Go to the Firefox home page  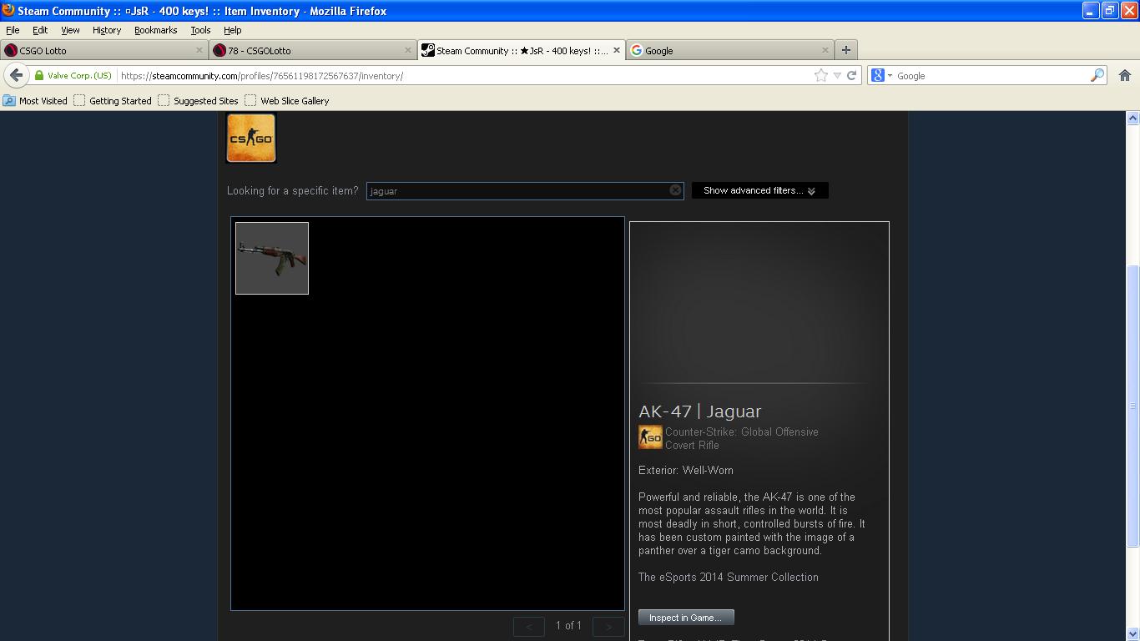pos(1124,75)
